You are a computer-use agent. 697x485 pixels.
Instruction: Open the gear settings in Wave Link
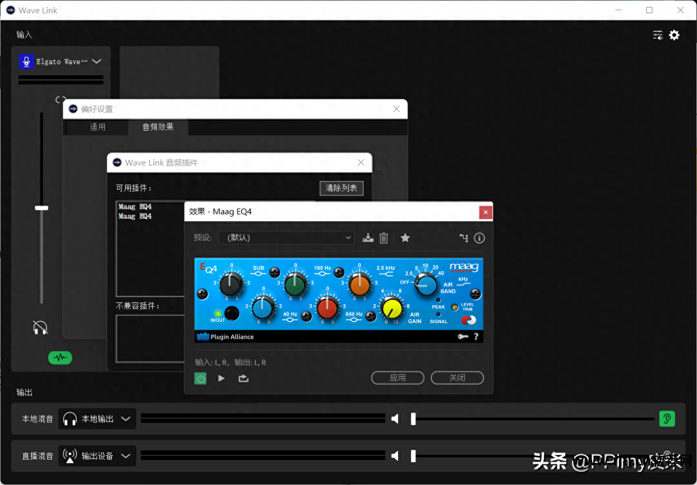tap(674, 35)
